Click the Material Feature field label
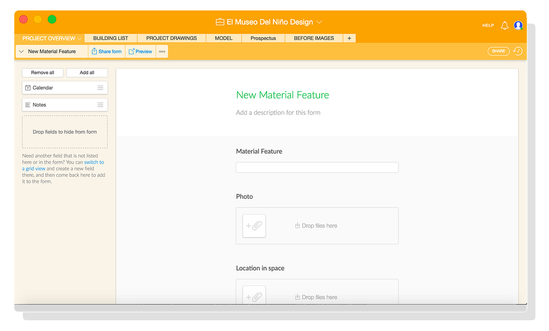Image resolution: width=549 pixels, height=331 pixels. click(x=259, y=152)
